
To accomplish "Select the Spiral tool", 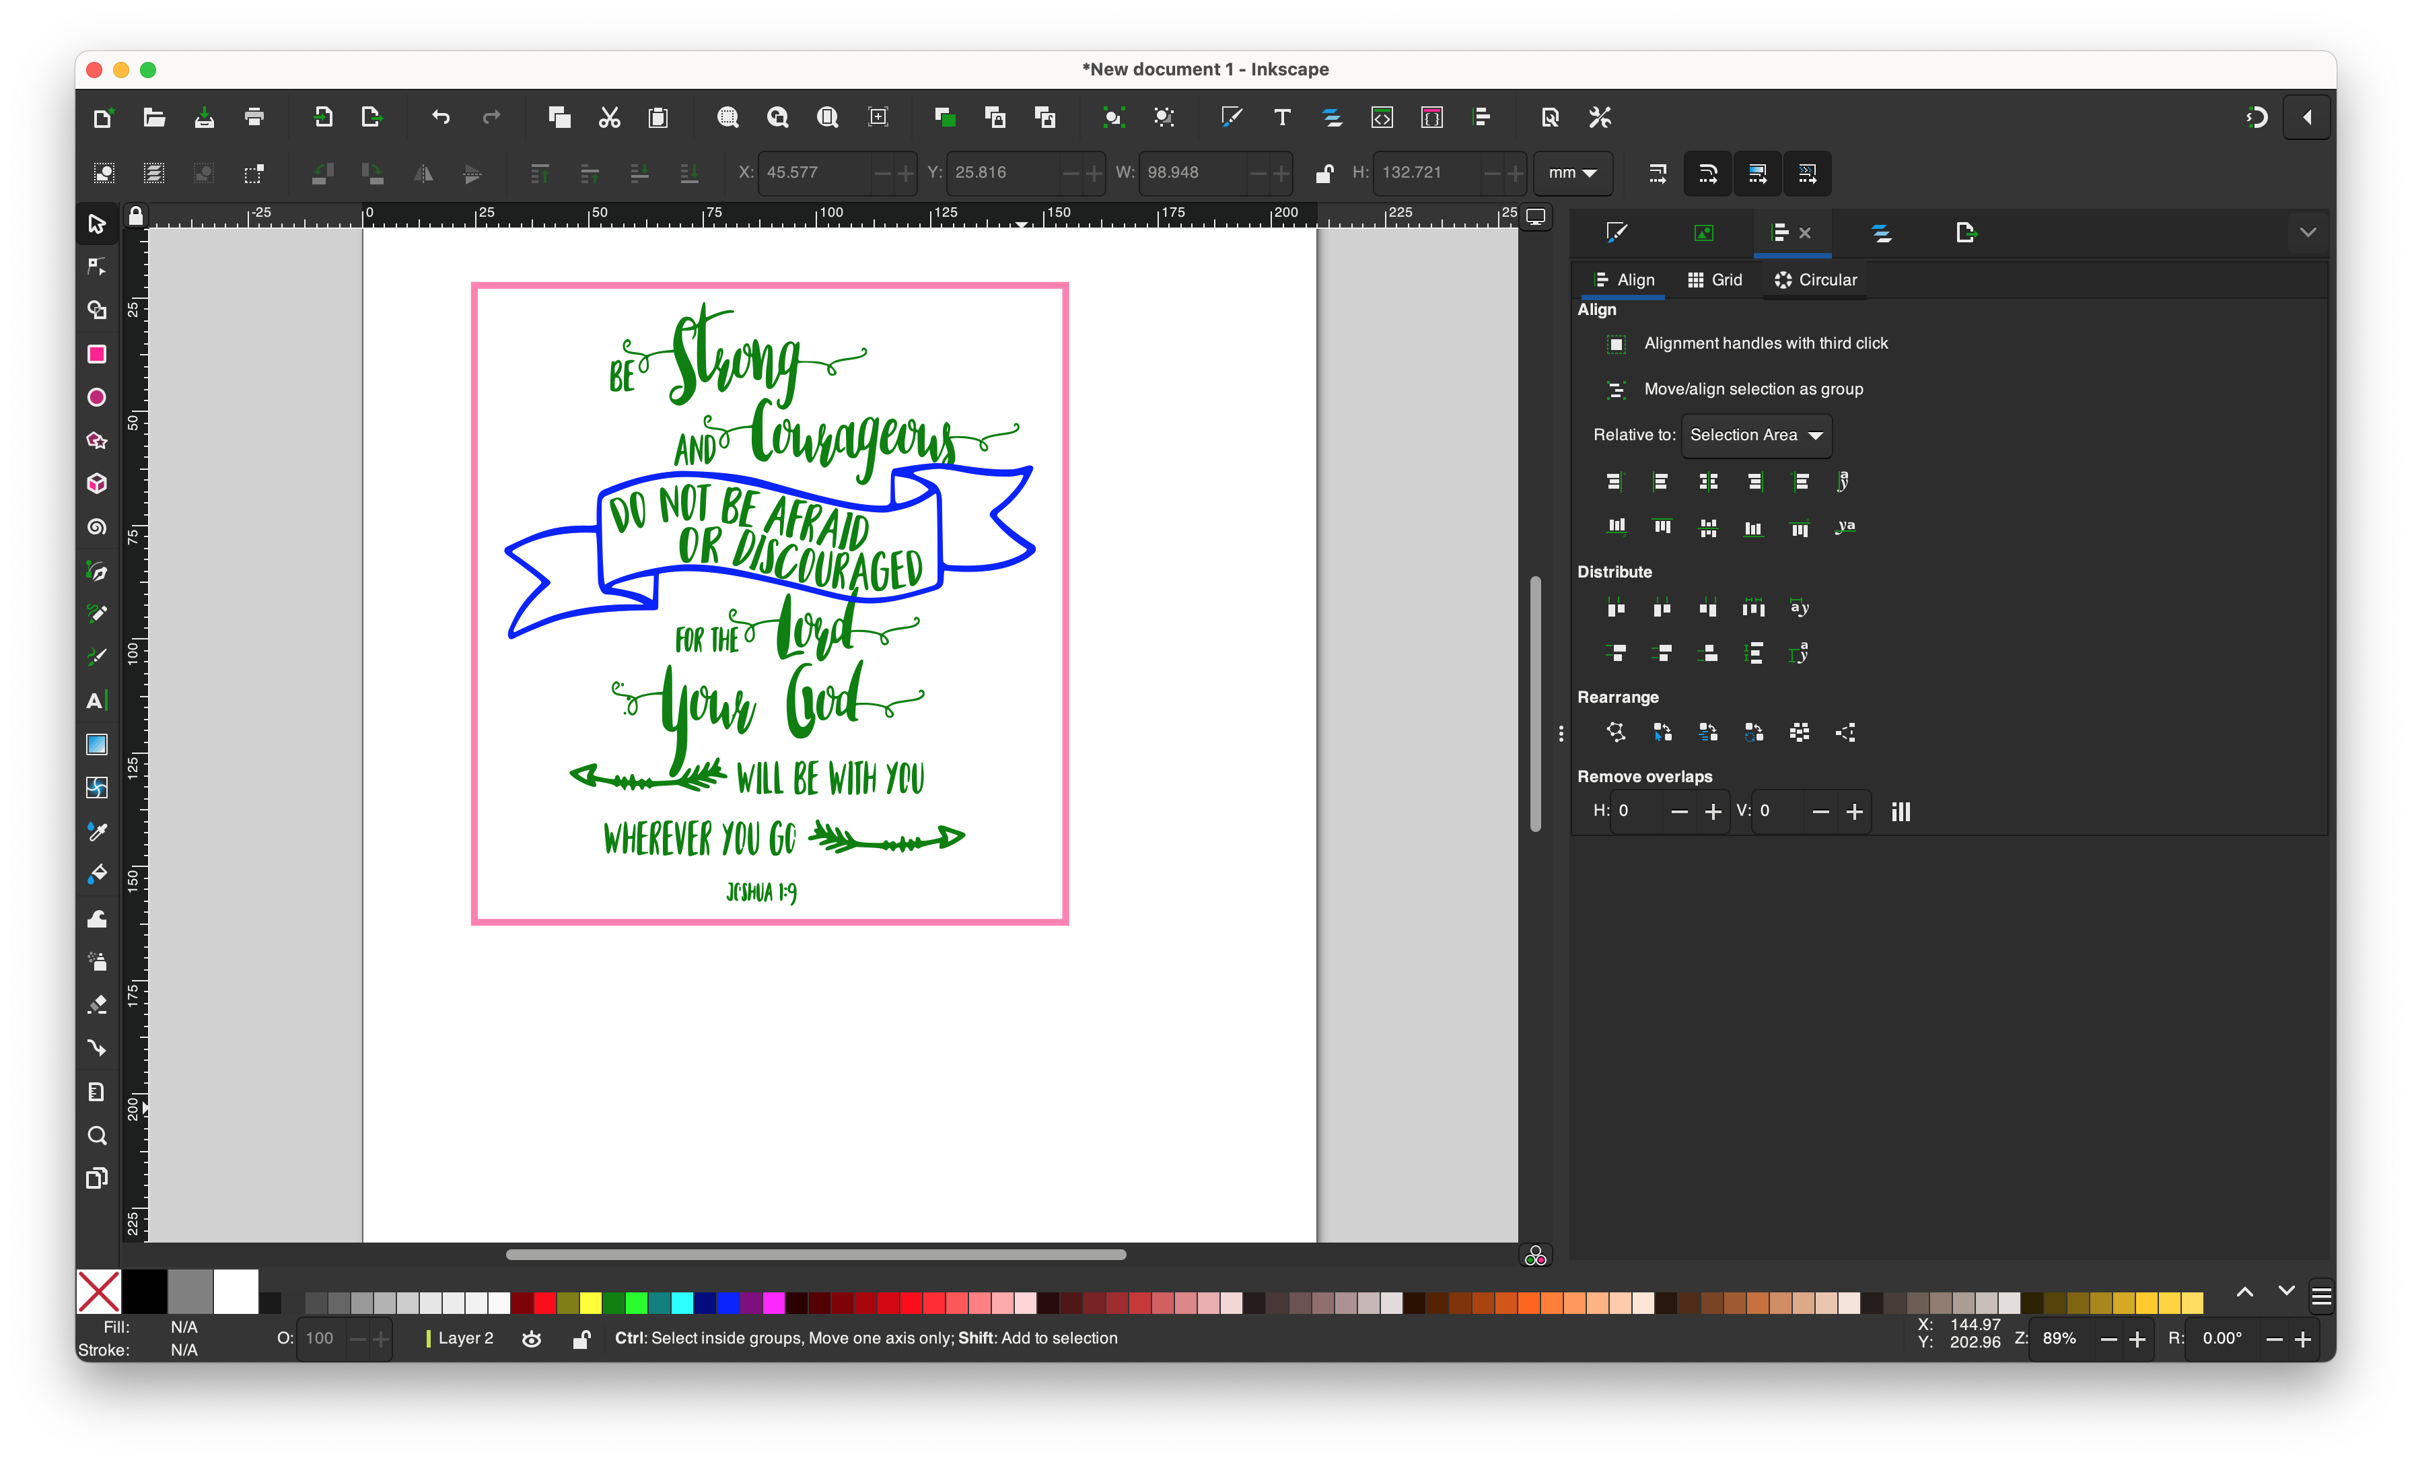I will pos(96,527).
